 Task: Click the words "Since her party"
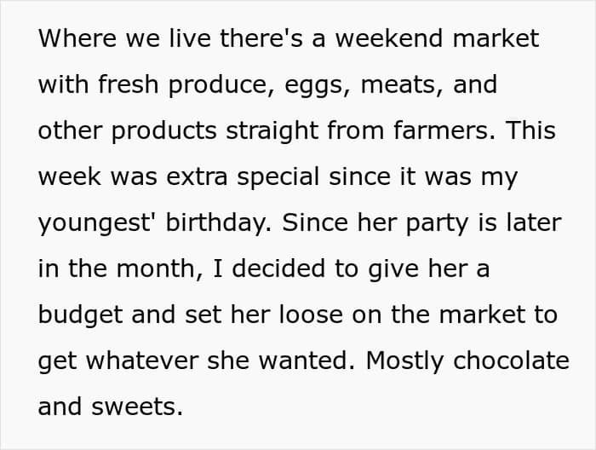click(375, 223)
